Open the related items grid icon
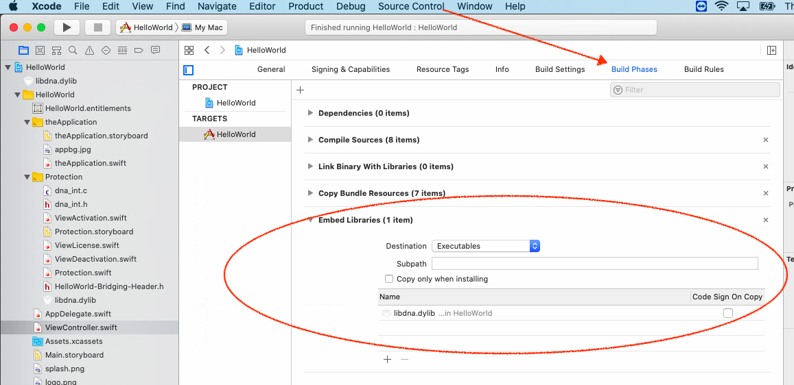The height and width of the screenshot is (385, 794). pyautogui.click(x=189, y=50)
